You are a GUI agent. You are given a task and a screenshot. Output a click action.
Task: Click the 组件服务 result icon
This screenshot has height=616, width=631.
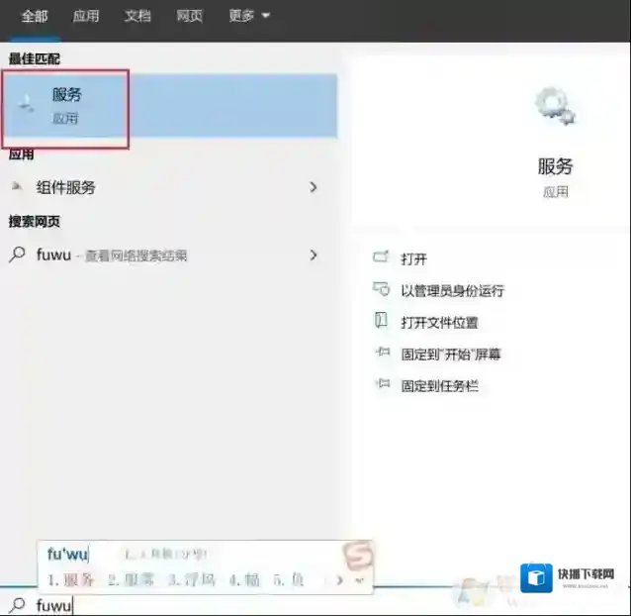[17, 187]
